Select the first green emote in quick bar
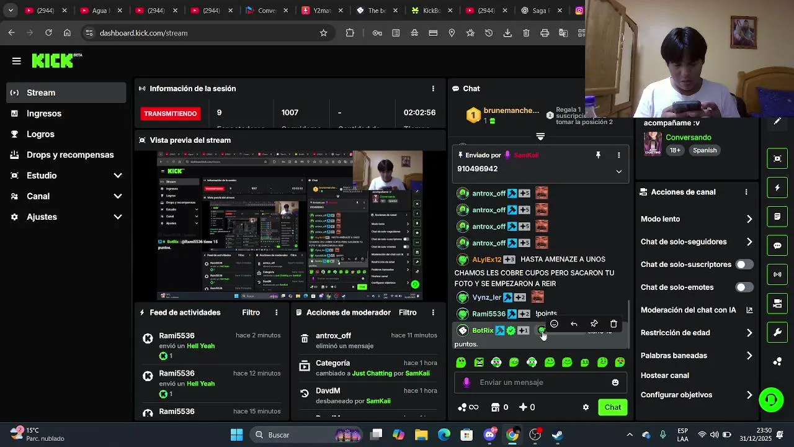The image size is (794, 447). point(461,363)
